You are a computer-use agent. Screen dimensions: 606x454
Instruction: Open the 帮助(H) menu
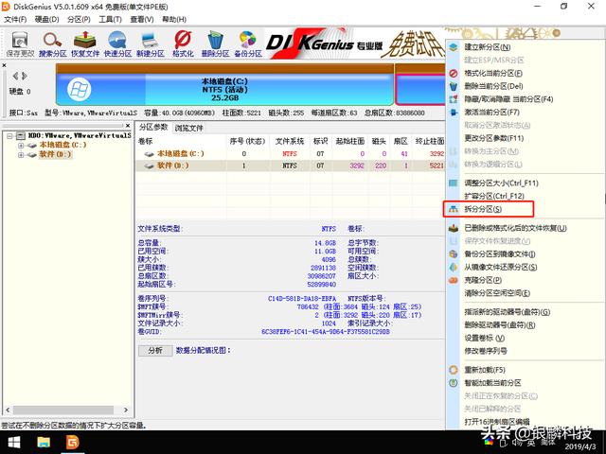coord(174,19)
